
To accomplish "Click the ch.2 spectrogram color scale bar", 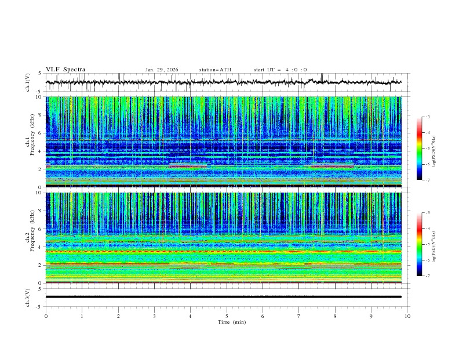I will (x=419, y=244).
